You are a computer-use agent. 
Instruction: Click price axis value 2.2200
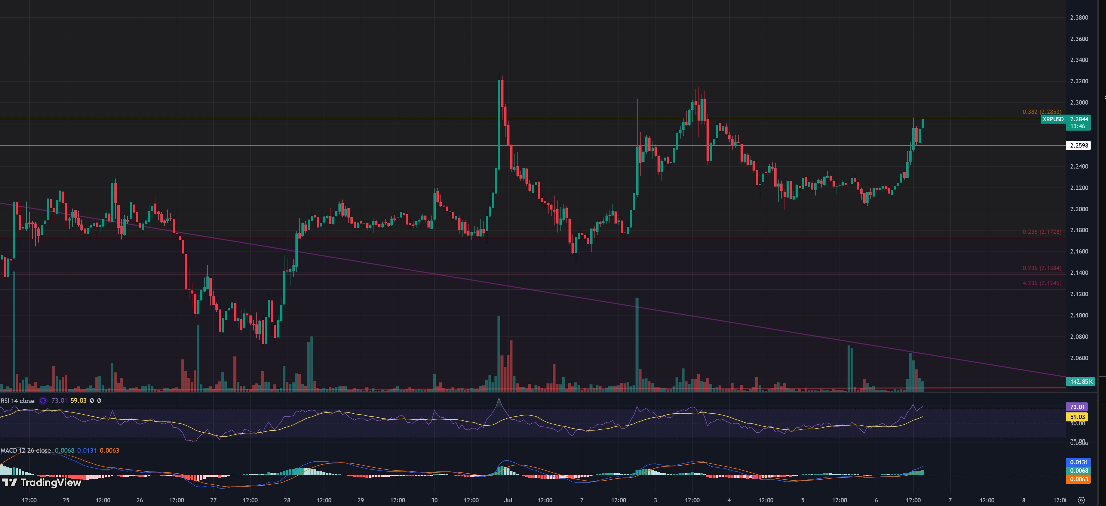click(x=1079, y=188)
